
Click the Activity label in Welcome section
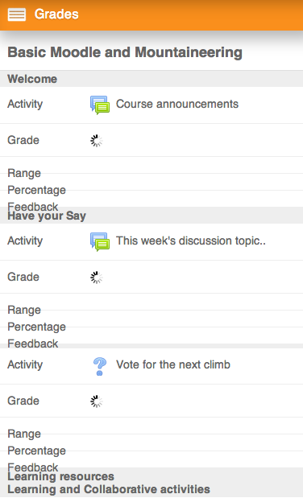25,104
